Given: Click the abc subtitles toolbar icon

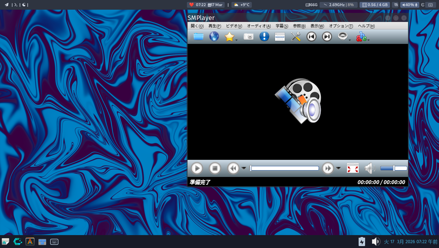Looking at the screenshot, I should tap(361, 36).
